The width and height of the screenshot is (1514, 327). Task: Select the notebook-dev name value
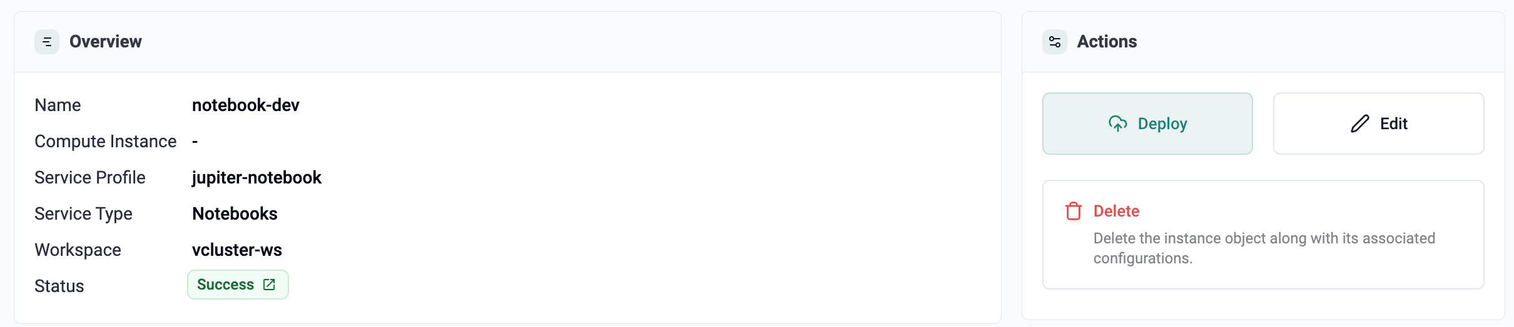point(246,105)
